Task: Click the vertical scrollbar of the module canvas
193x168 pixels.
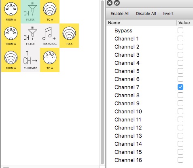Action: (102, 82)
